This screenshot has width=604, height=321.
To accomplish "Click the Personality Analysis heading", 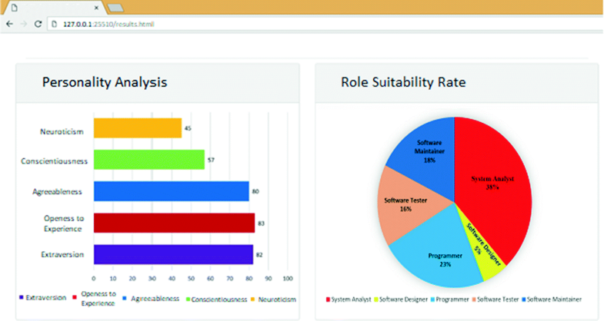I will [x=105, y=82].
